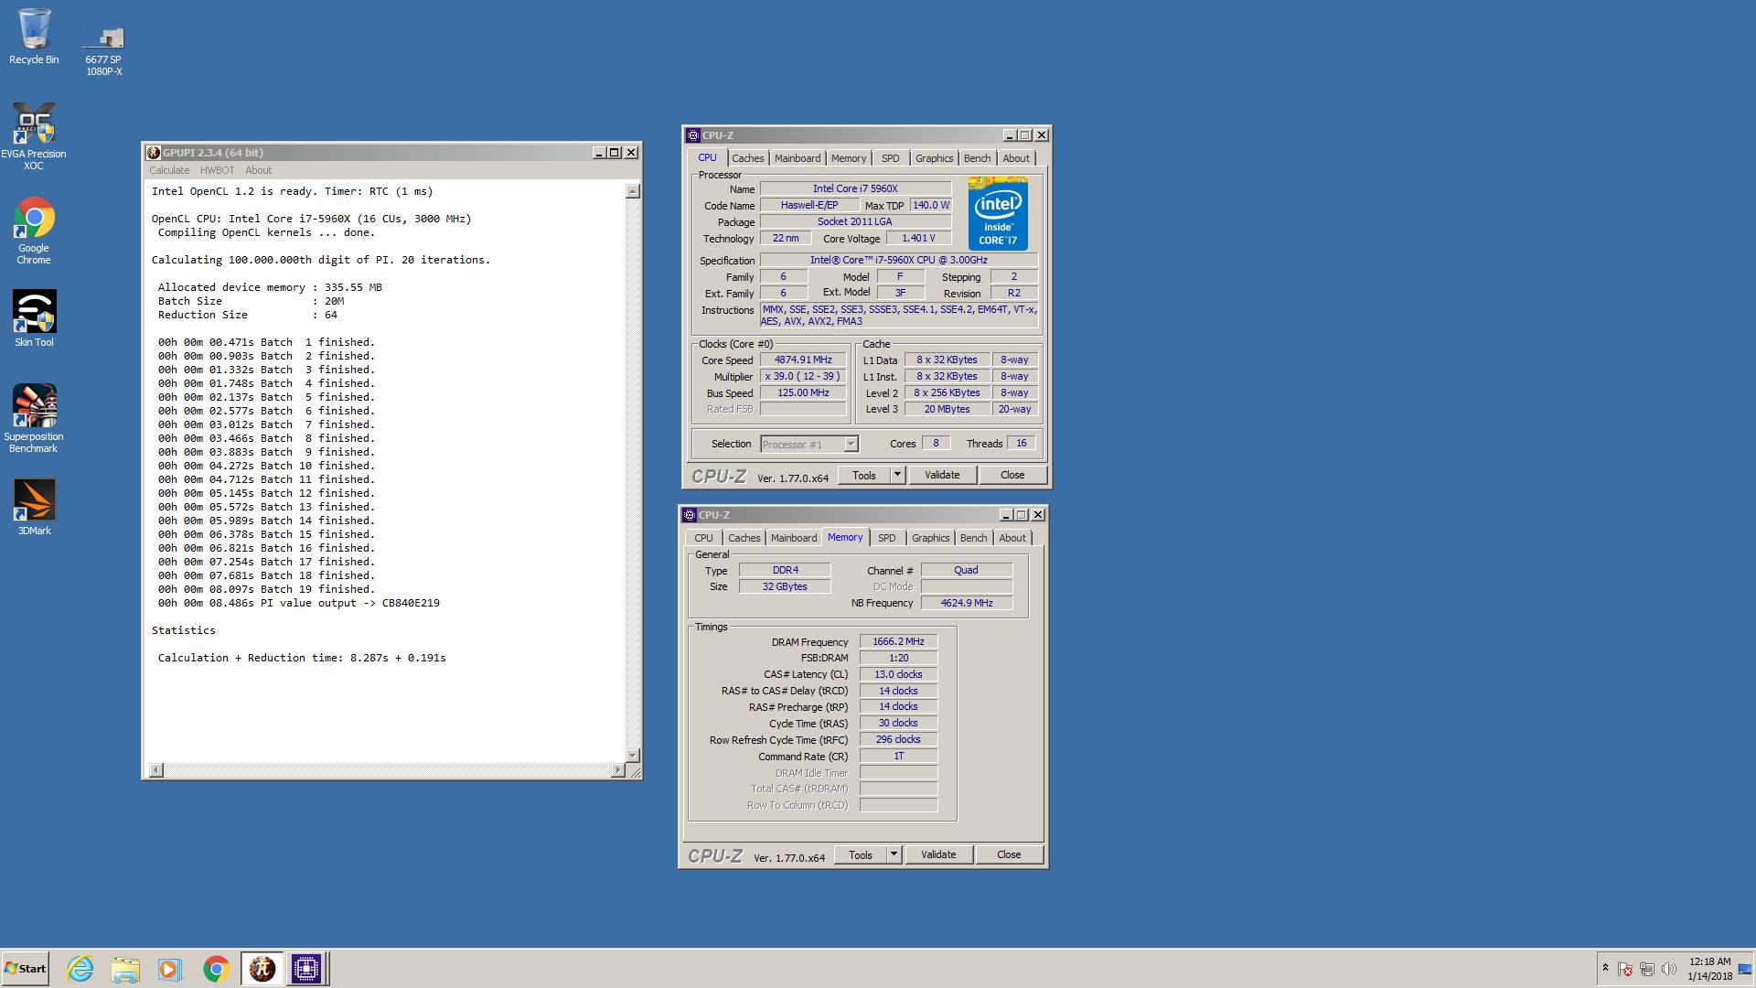This screenshot has height=988, width=1756.
Task: Select Mainboard tab in lower CPU-Z window
Action: [793, 538]
